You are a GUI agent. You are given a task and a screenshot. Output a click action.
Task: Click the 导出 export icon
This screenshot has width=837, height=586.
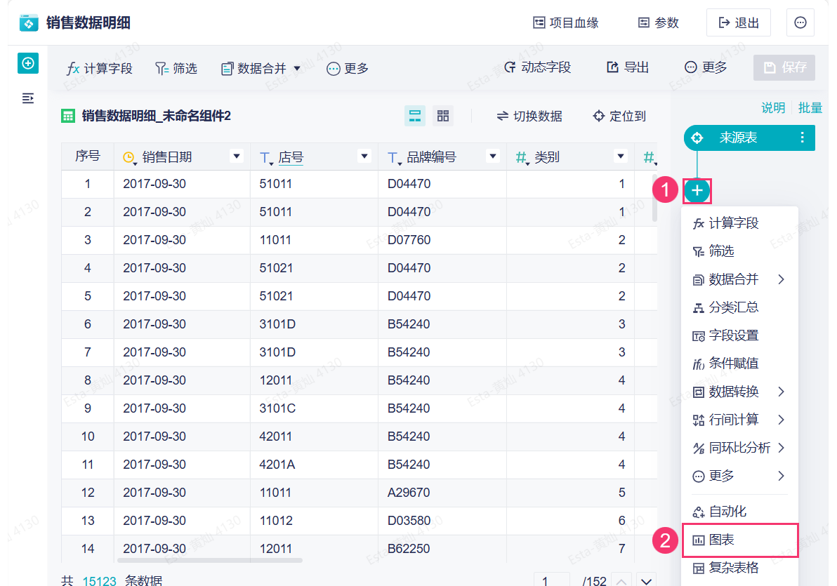coord(626,67)
